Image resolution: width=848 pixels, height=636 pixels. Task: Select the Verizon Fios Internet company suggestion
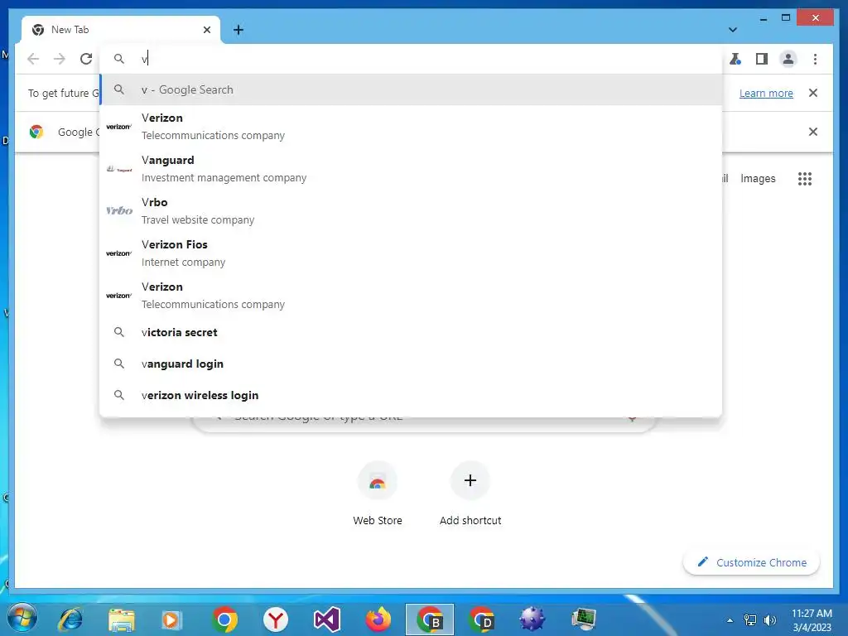pos(411,253)
